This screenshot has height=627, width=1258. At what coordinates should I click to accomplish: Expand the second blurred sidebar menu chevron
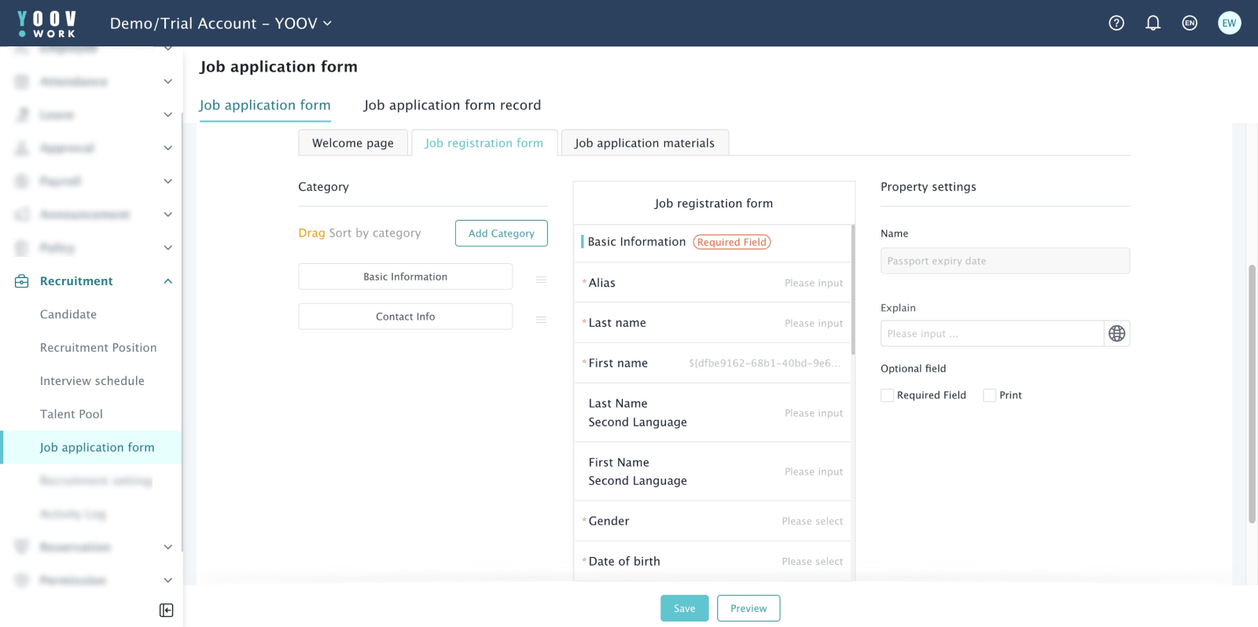(x=167, y=82)
